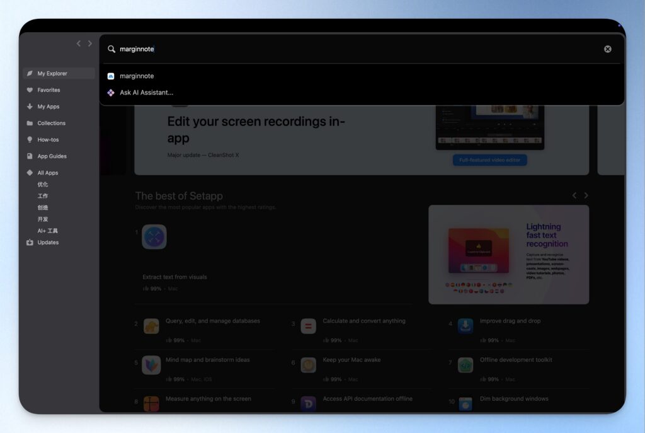The image size is (645, 433).
Task: Open Measure anything on the screen app
Action: coord(208,398)
